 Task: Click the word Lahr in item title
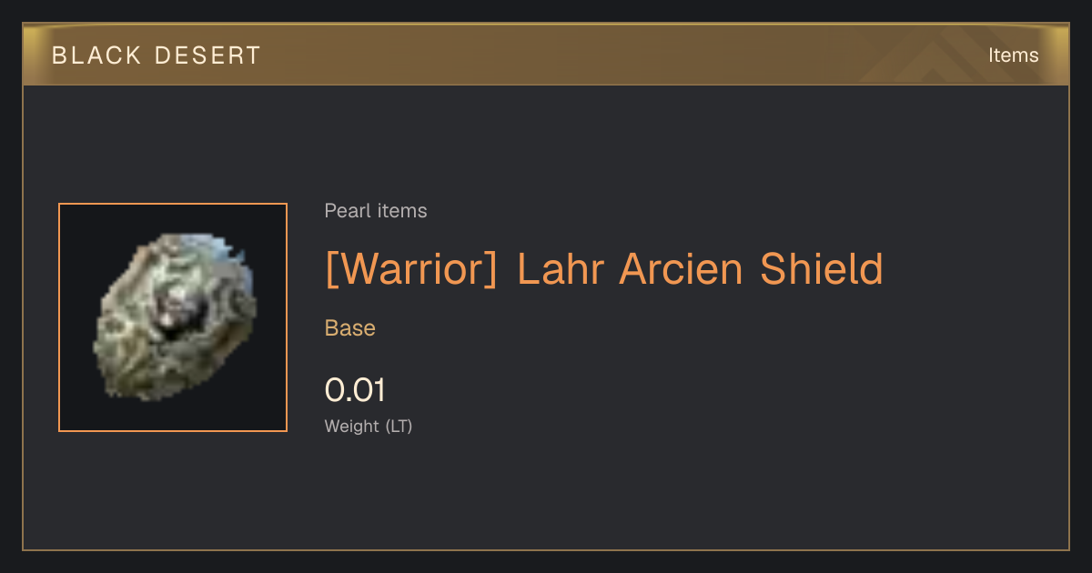(x=561, y=269)
